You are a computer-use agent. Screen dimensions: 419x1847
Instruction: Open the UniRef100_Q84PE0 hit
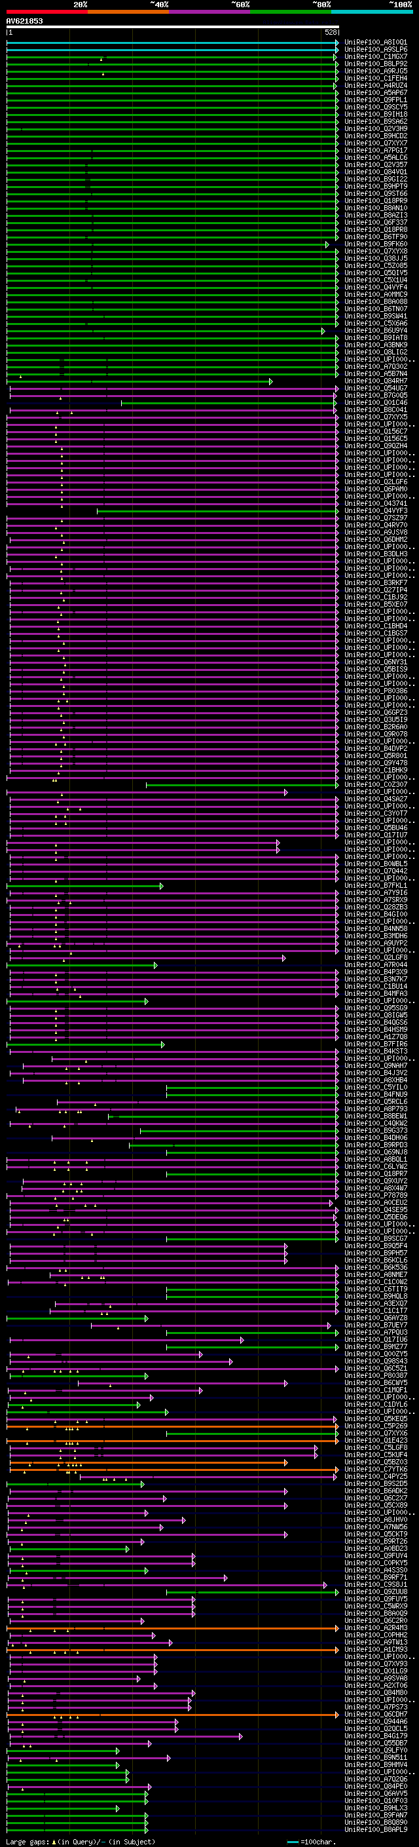[x=375, y=1787]
